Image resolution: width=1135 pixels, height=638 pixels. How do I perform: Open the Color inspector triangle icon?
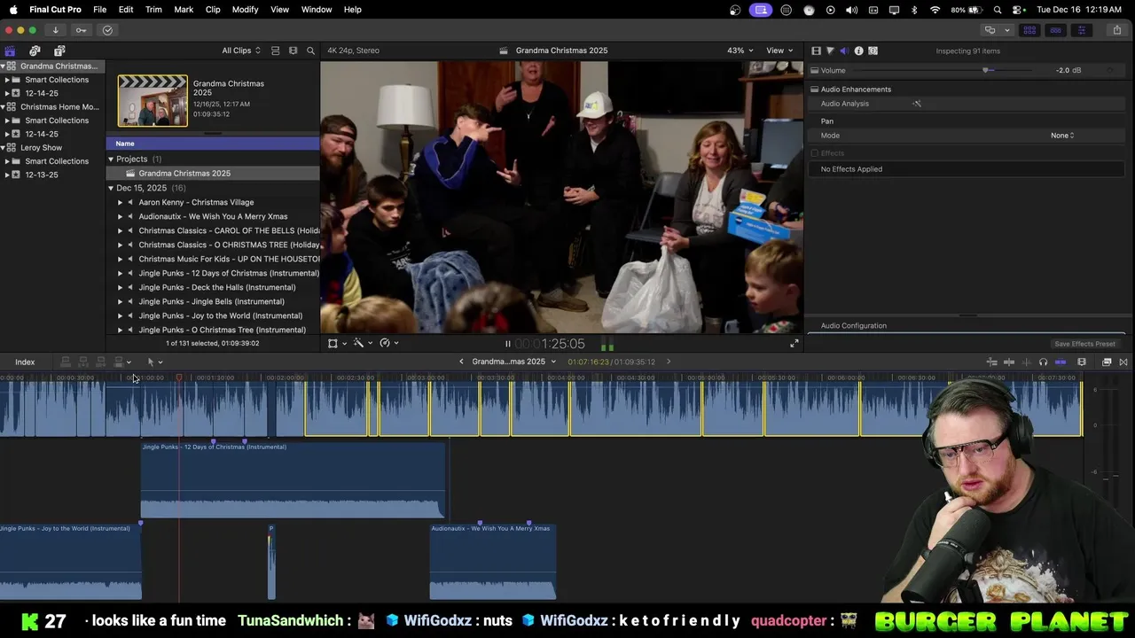(x=830, y=51)
